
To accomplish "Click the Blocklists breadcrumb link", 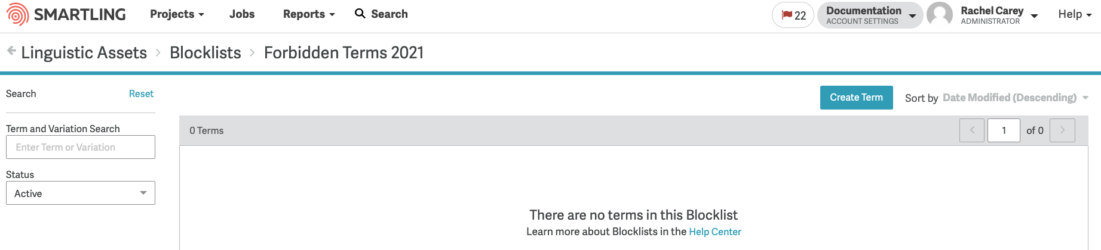I will click(206, 52).
